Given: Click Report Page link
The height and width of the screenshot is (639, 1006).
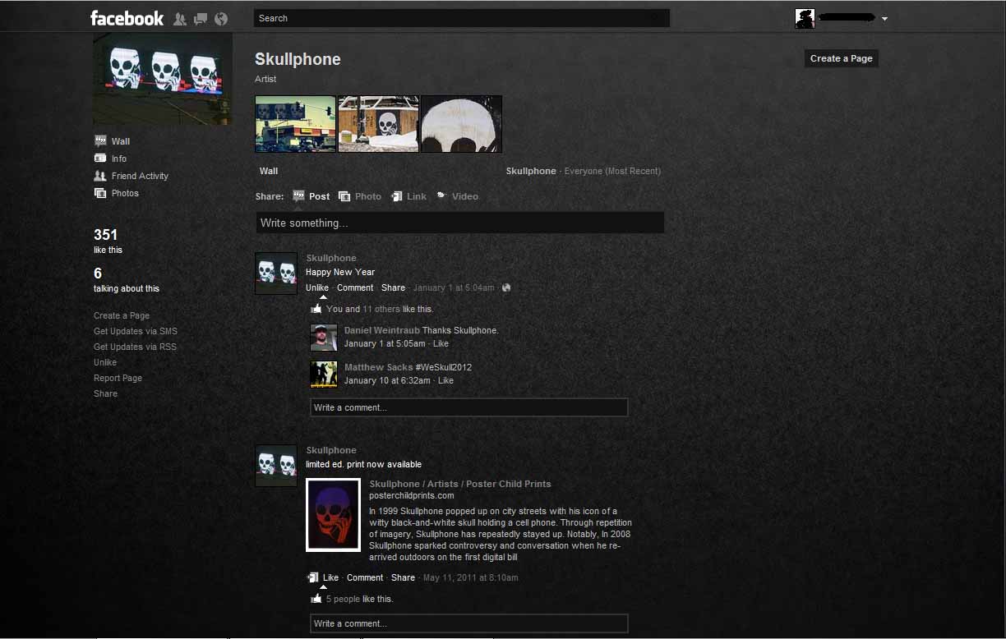Looking at the screenshot, I should 118,378.
